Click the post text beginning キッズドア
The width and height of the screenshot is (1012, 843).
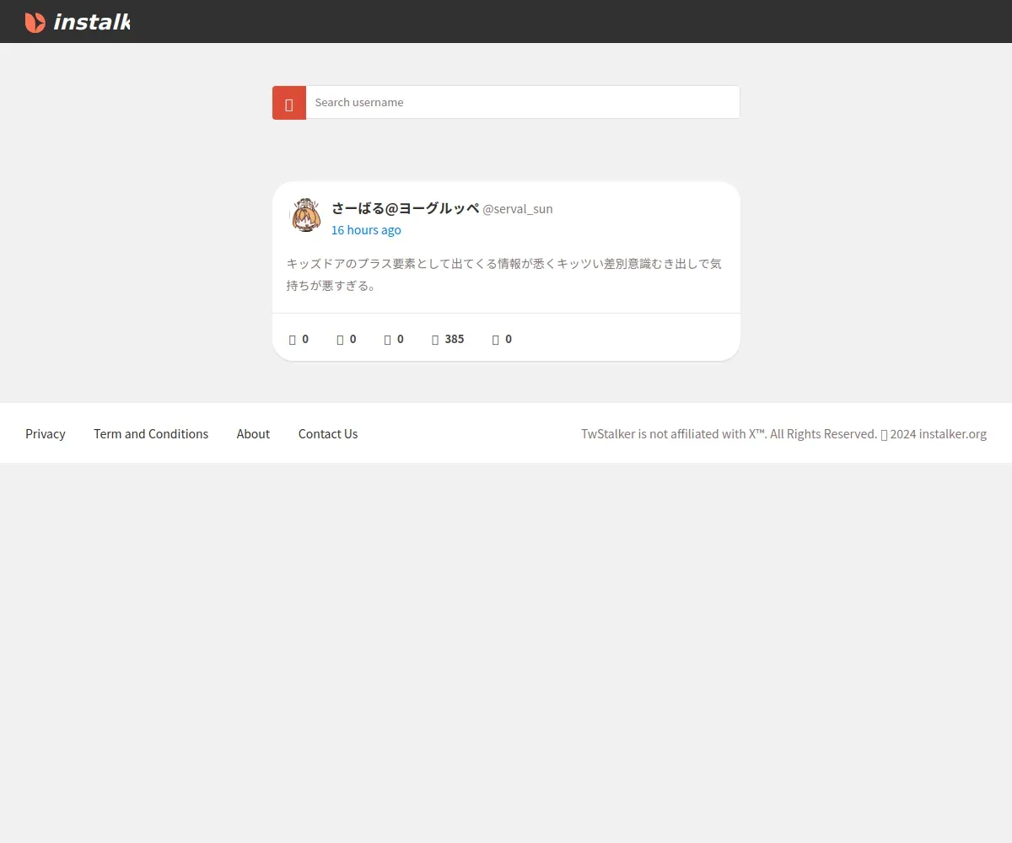coord(504,275)
